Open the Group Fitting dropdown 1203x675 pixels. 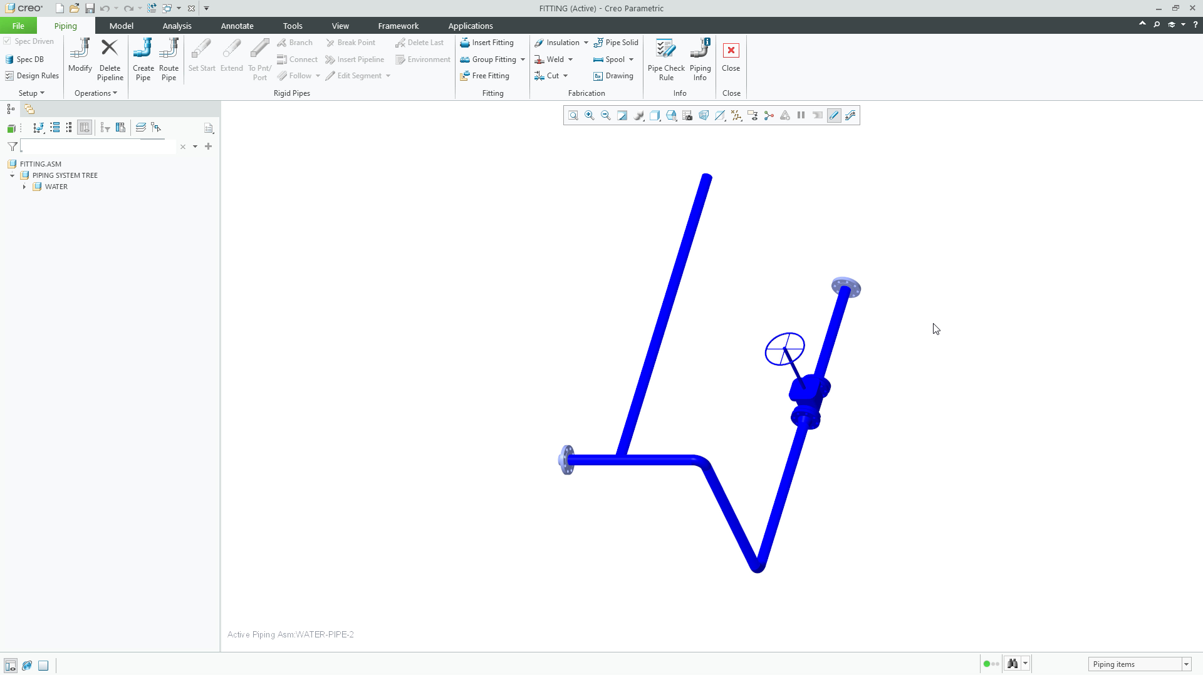521,59
